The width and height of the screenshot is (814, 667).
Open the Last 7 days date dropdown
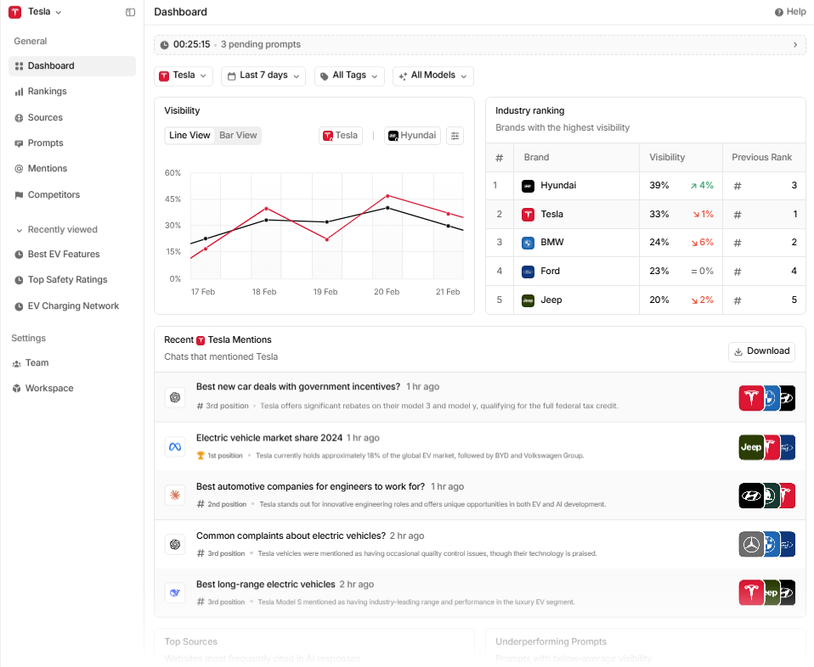pos(263,76)
